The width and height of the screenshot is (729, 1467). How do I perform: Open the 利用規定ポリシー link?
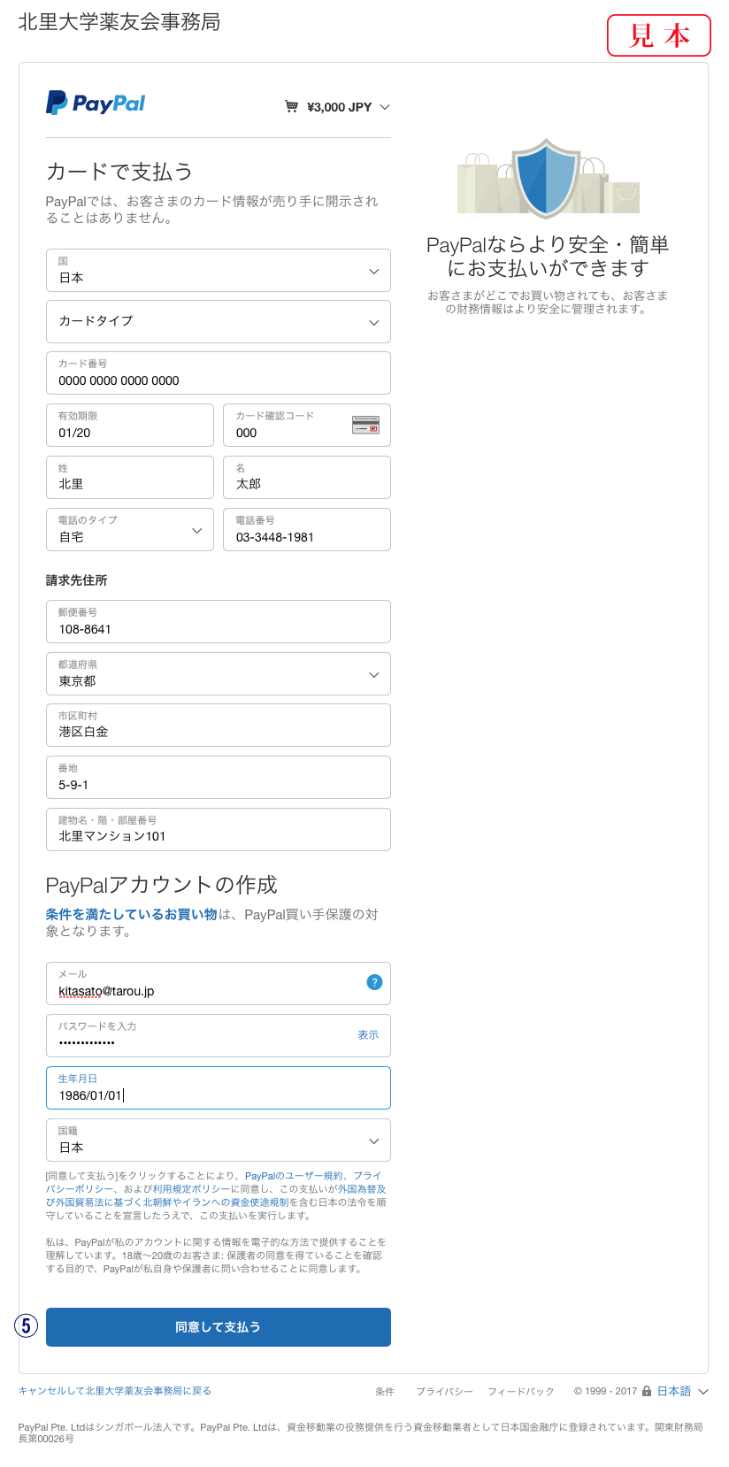(192, 1189)
